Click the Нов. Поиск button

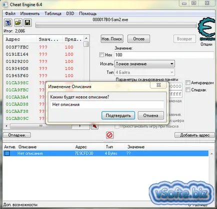tap(112, 39)
